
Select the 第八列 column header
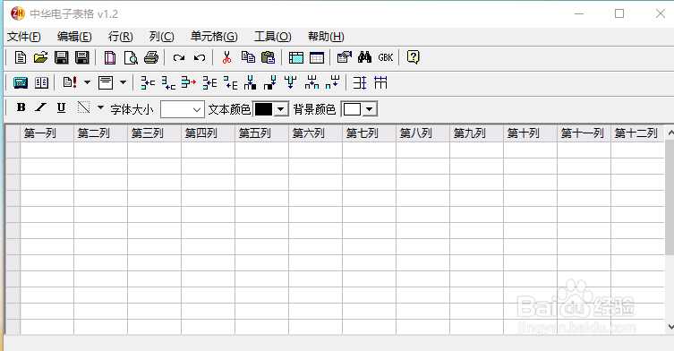pos(423,133)
